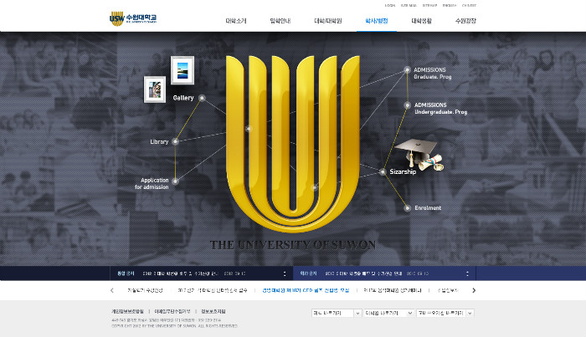This screenshot has width=586, height=337.
Task: Open ADMISSIONS Undergraduate Prog text
Action: tap(440, 108)
